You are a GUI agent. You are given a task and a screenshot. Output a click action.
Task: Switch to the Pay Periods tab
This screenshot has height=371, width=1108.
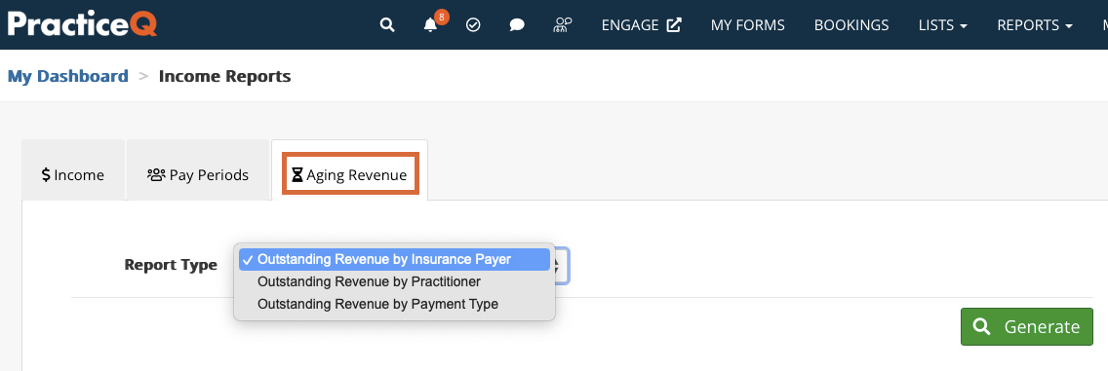198,175
